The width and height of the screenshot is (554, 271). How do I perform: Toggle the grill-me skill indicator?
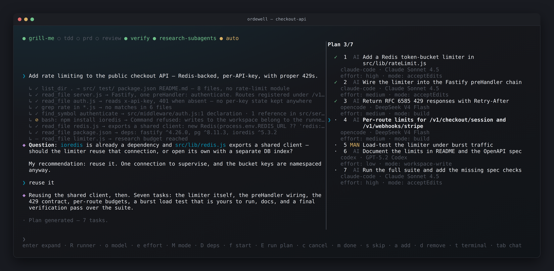(x=38, y=38)
